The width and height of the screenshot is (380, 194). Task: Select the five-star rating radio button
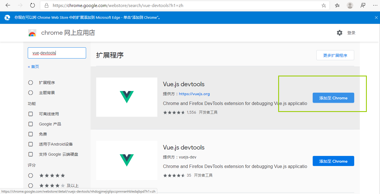pyautogui.click(x=31, y=176)
